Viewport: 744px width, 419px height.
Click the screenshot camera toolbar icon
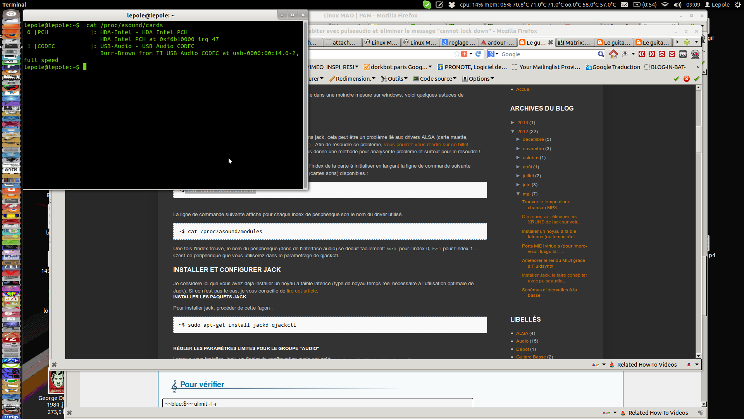coord(683,54)
